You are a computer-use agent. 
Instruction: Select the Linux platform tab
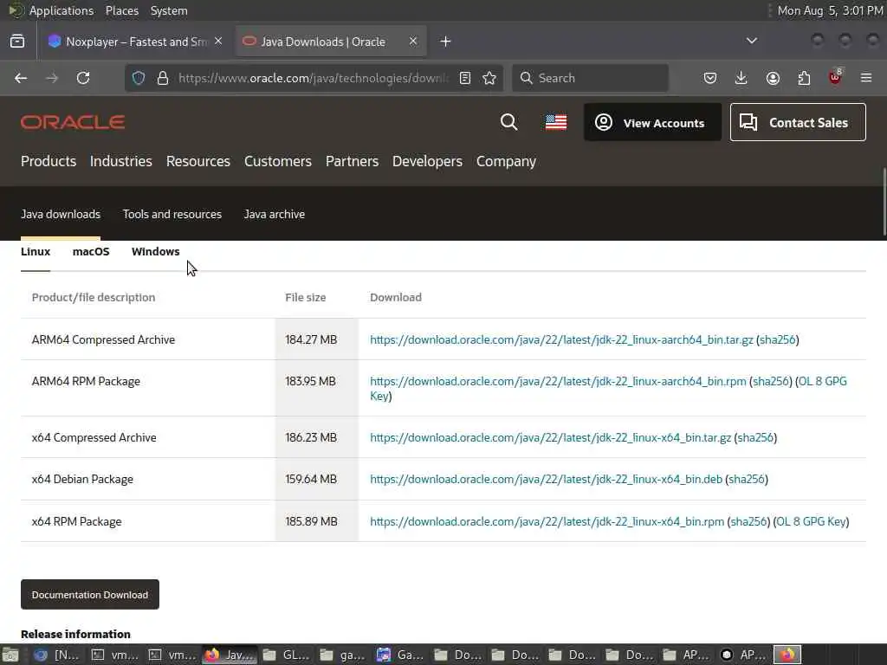[36, 252]
